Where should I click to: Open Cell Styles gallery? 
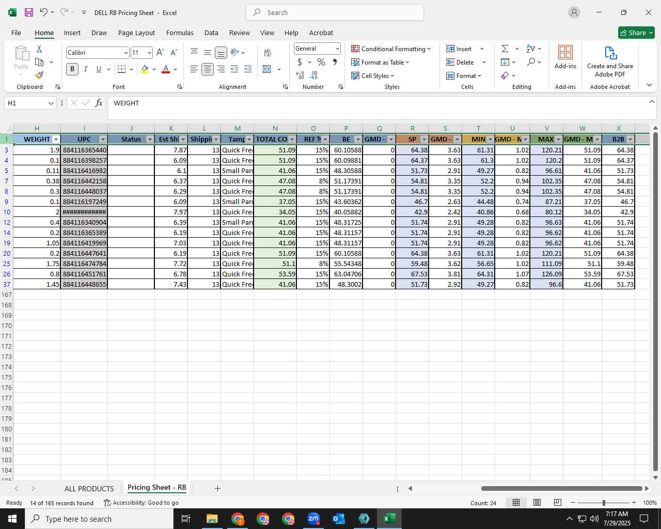point(372,75)
